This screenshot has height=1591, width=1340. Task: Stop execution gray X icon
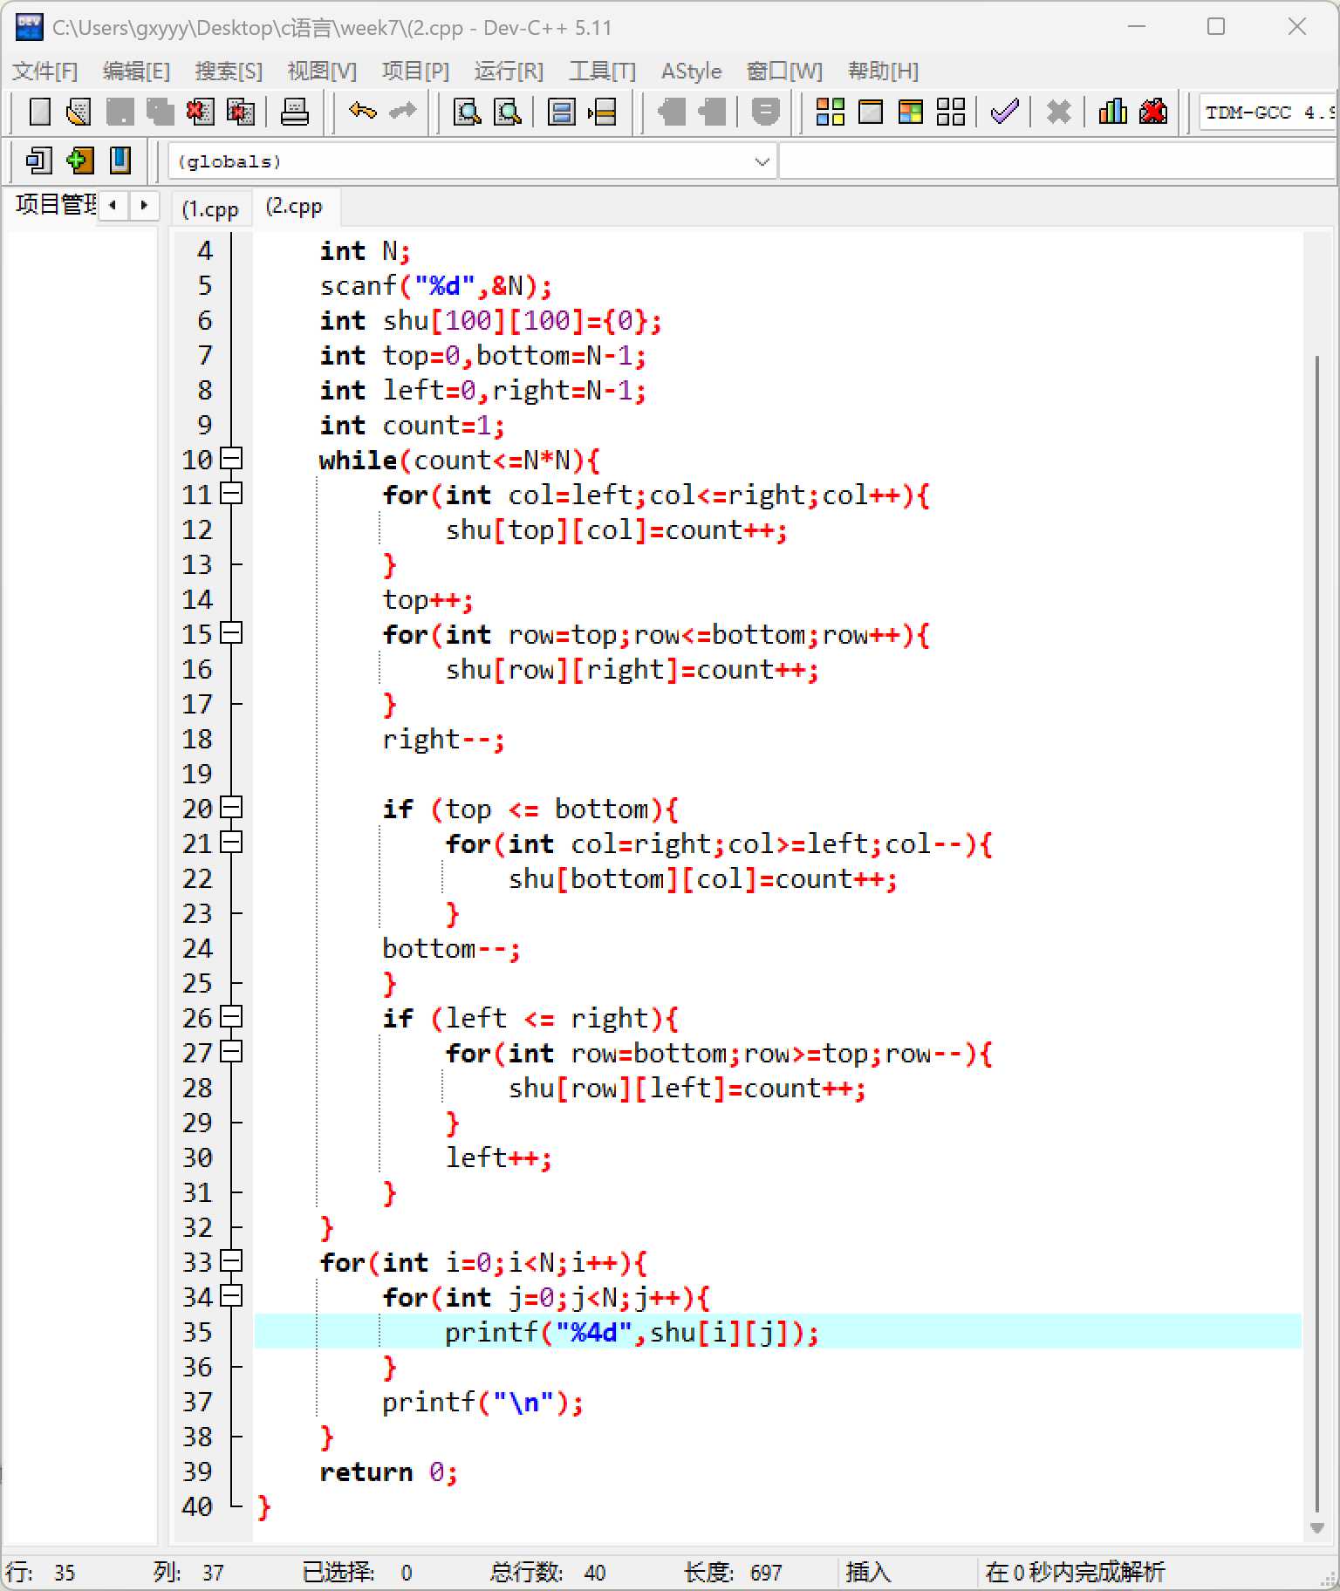(1058, 112)
